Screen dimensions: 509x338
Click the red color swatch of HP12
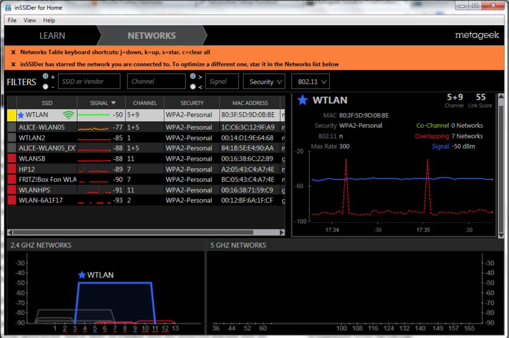[x=12, y=169]
